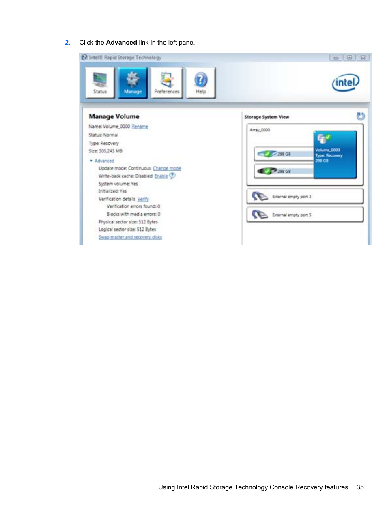Refresh the Storage System View
Screen dimensions: 387x515
click(360, 116)
